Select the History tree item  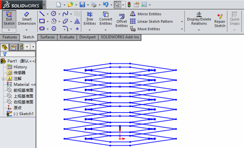tap(17, 67)
